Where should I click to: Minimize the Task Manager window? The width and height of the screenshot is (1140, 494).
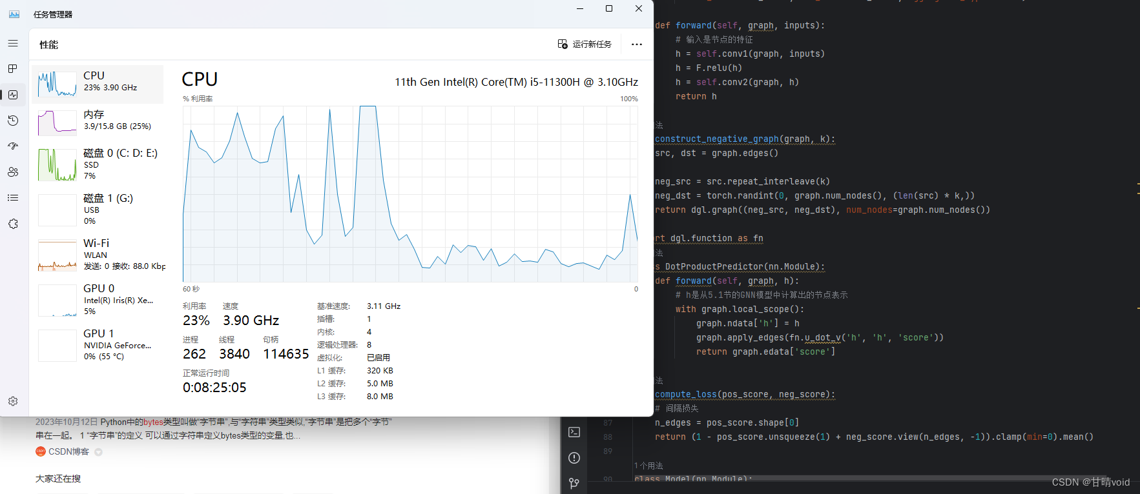(579, 8)
